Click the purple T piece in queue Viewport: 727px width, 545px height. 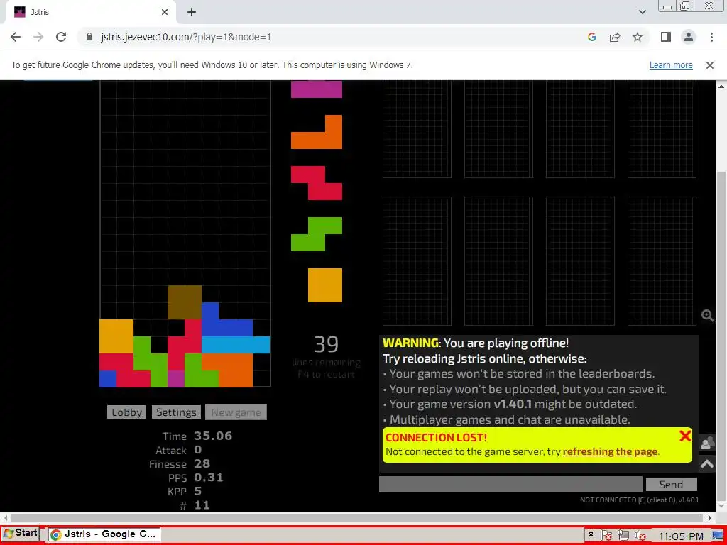tap(317, 89)
